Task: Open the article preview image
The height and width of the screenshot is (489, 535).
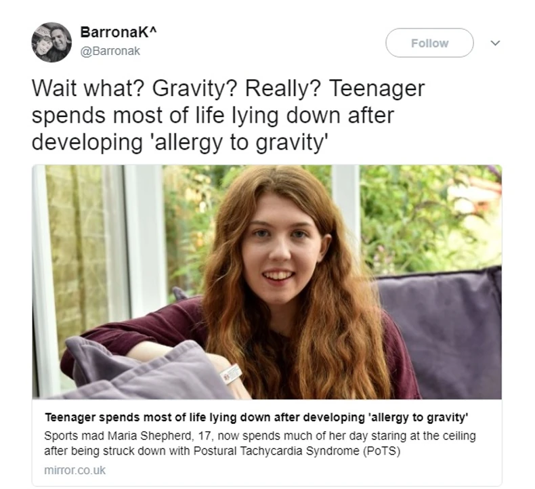Action: click(x=267, y=282)
